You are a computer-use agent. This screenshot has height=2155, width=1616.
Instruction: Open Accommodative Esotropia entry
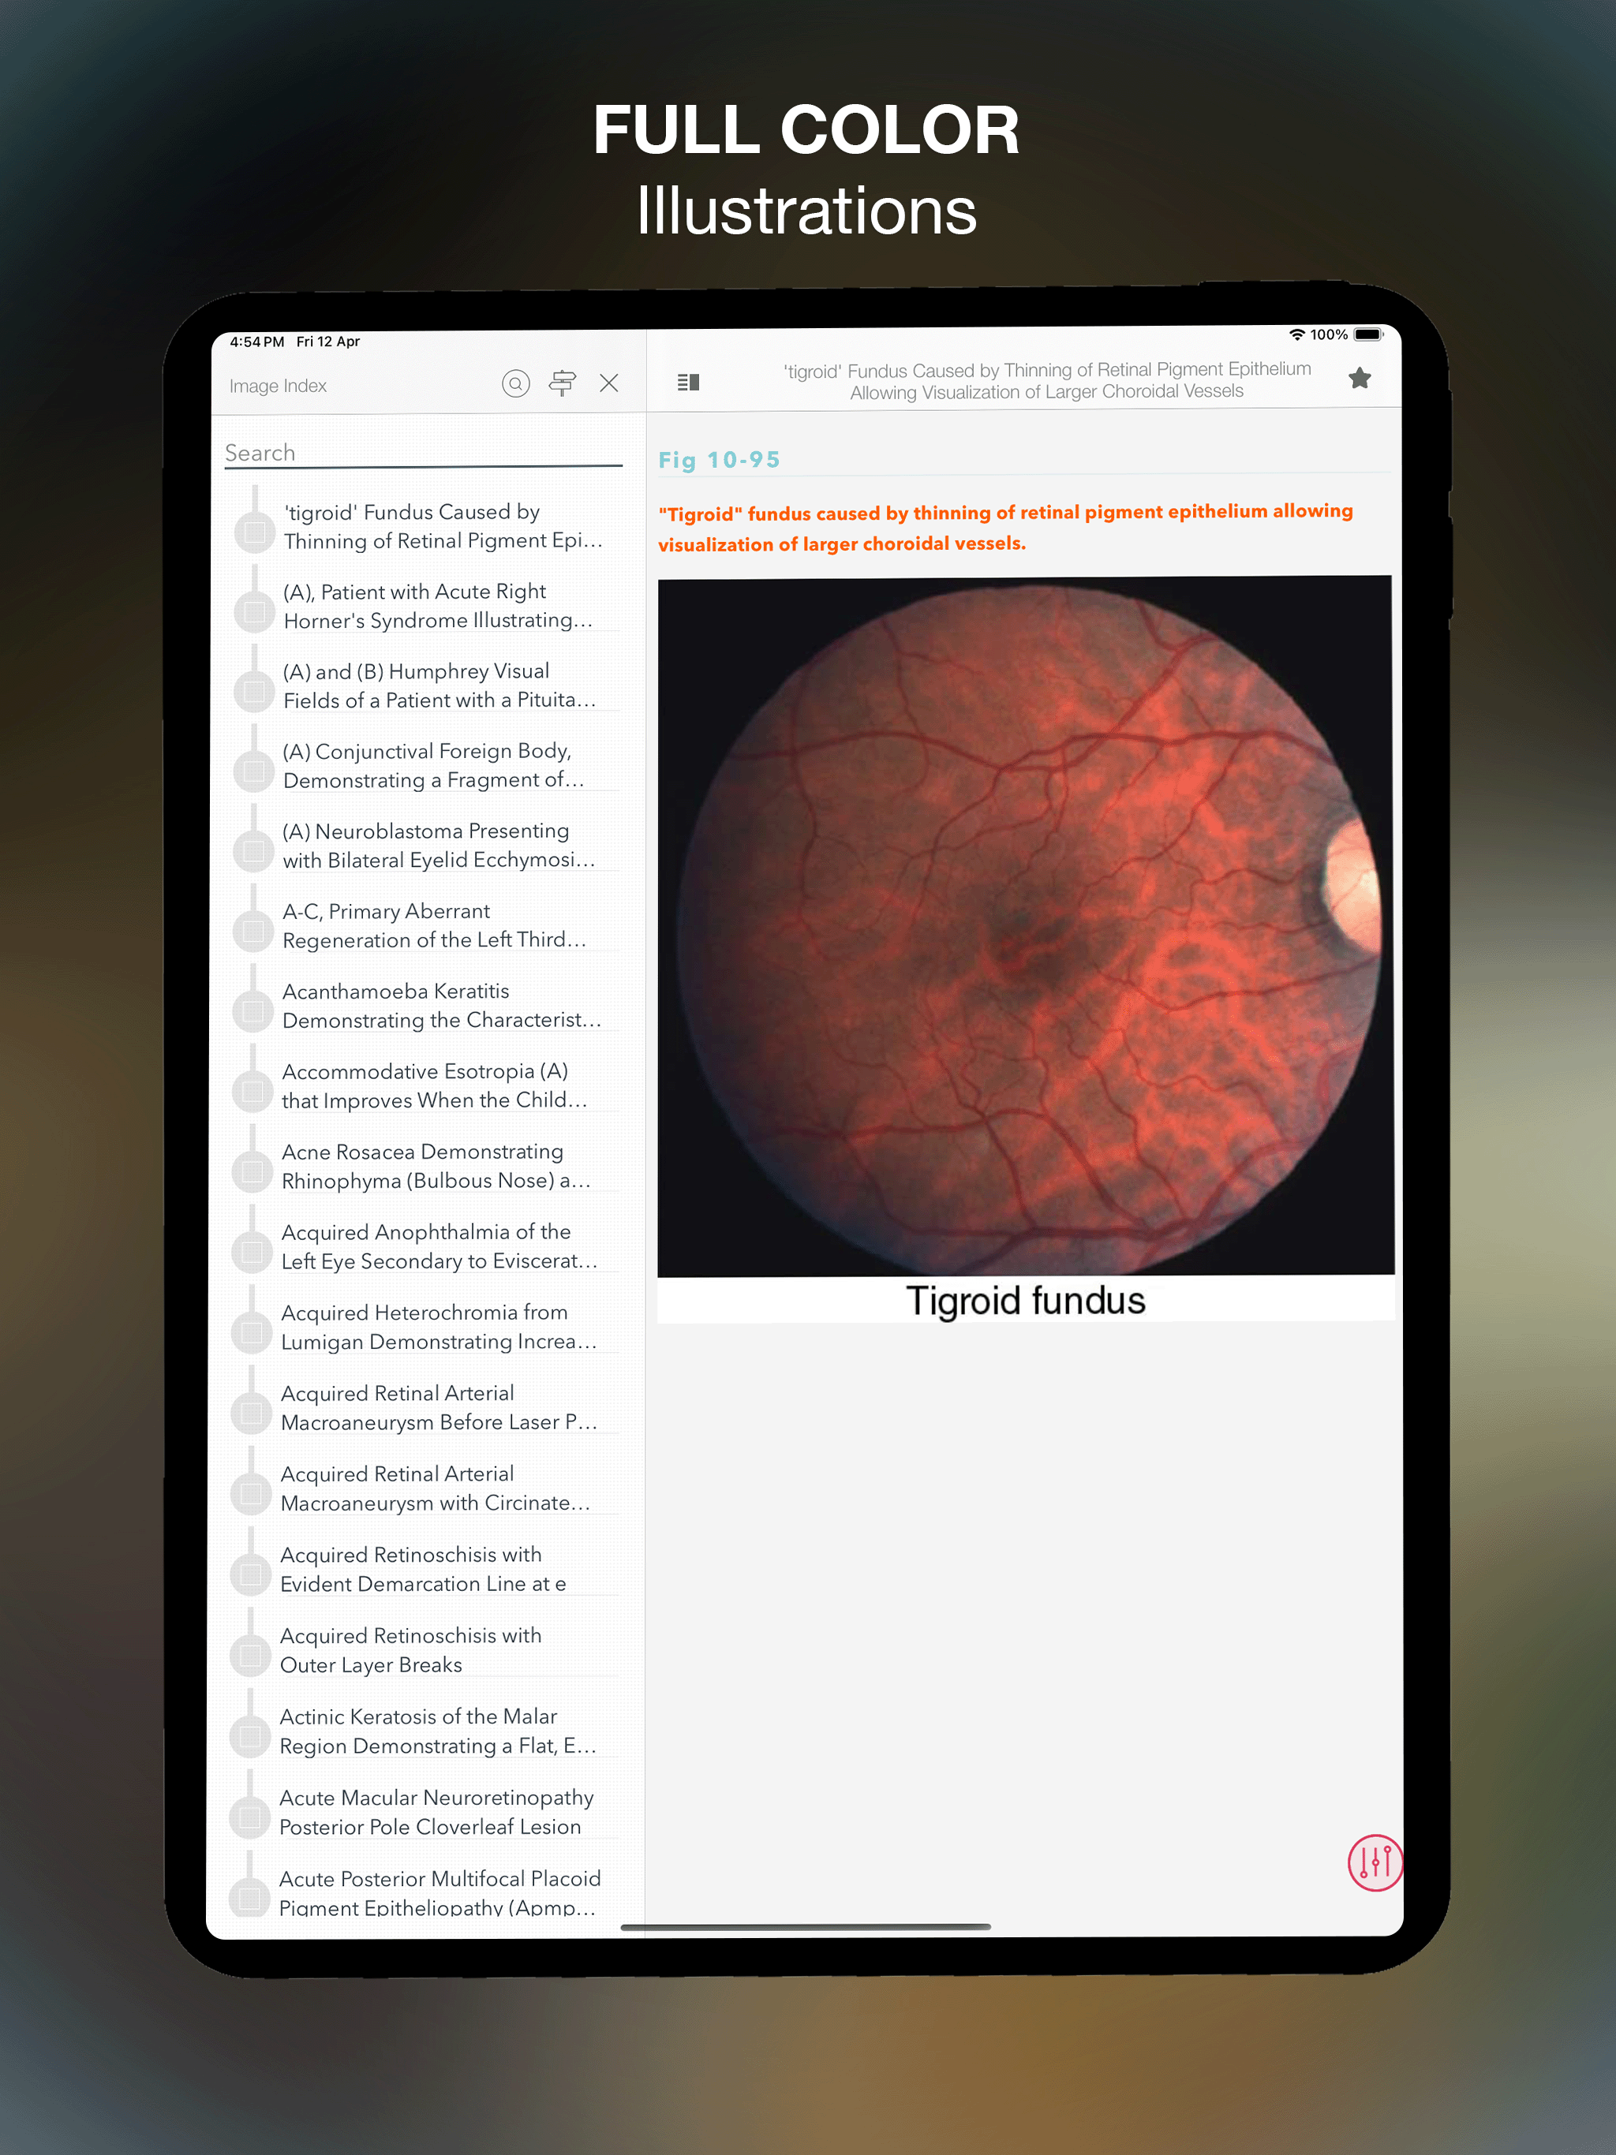click(x=426, y=1085)
